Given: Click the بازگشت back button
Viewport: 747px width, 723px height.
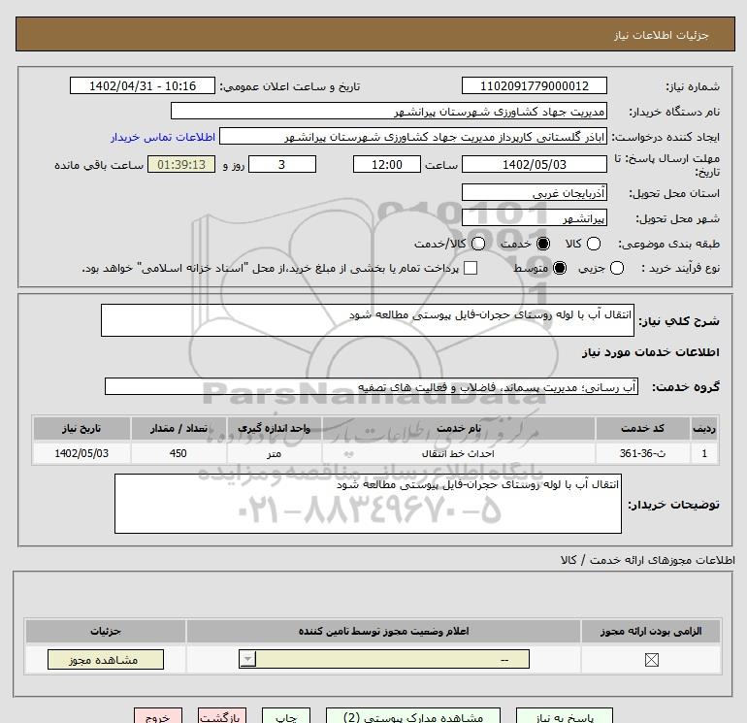Looking at the screenshot, I should click(222, 716).
